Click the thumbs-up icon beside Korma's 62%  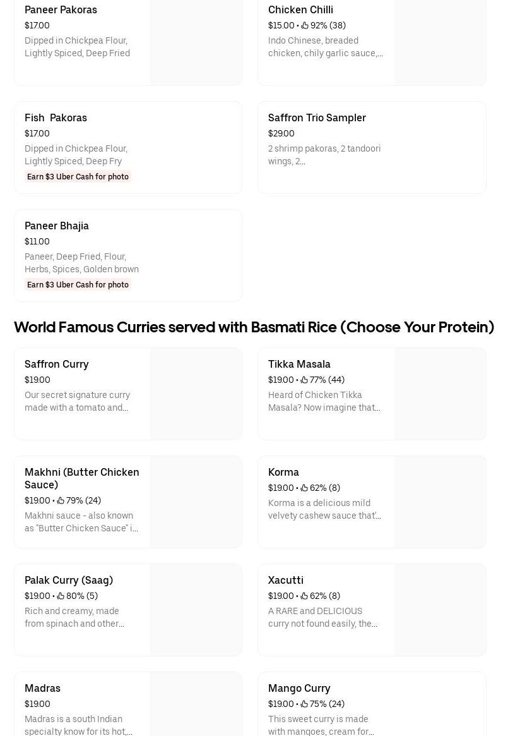tap(304, 488)
